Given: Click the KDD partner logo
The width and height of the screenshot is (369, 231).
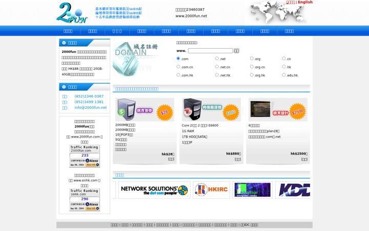Looking at the screenshot, I should click(x=293, y=190).
